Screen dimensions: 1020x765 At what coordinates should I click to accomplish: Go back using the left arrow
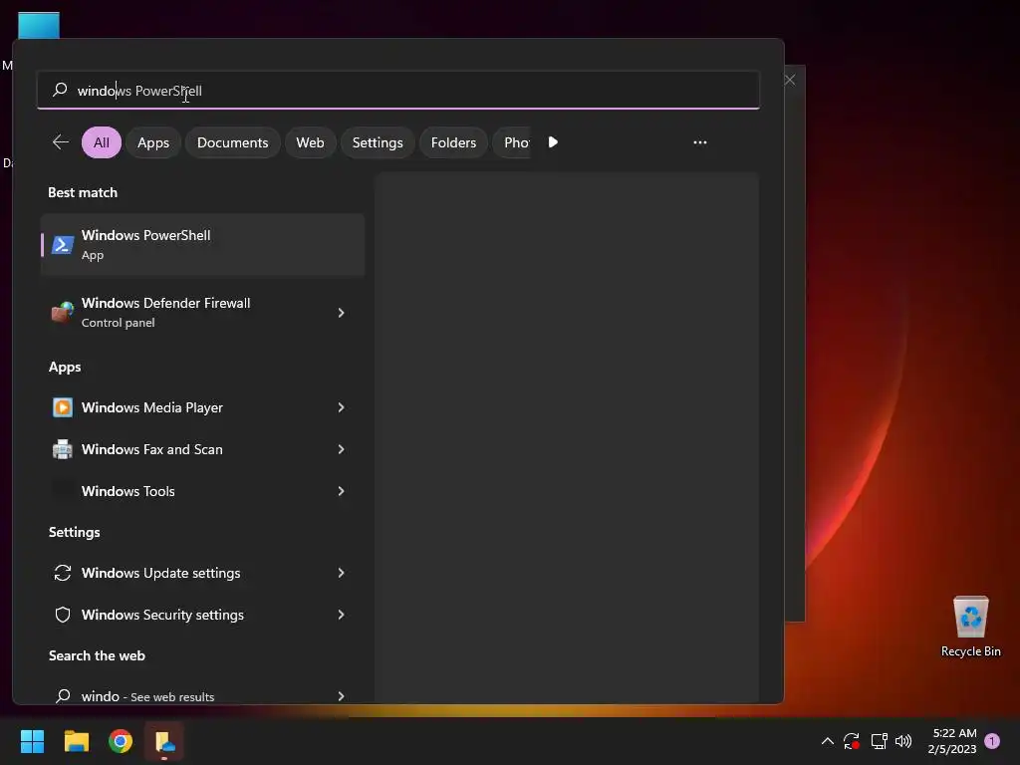[61, 141]
